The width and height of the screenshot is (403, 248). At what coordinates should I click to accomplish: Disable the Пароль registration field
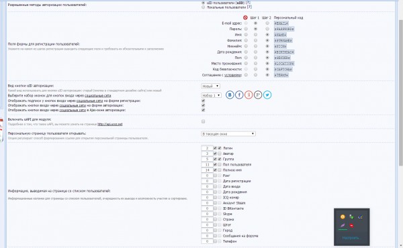click(x=246, y=29)
